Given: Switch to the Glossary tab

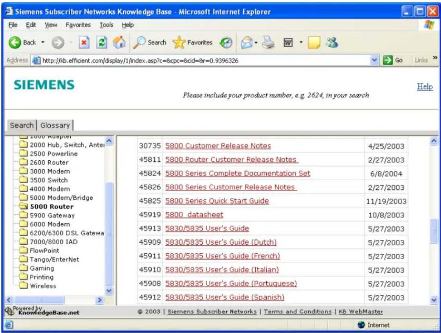Looking at the screenshot, I should tap(55, 126).
